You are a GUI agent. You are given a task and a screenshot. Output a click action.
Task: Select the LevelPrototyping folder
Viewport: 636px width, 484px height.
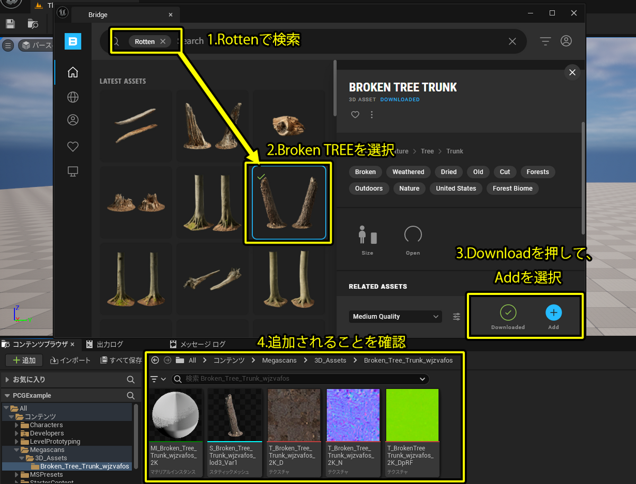55,442
